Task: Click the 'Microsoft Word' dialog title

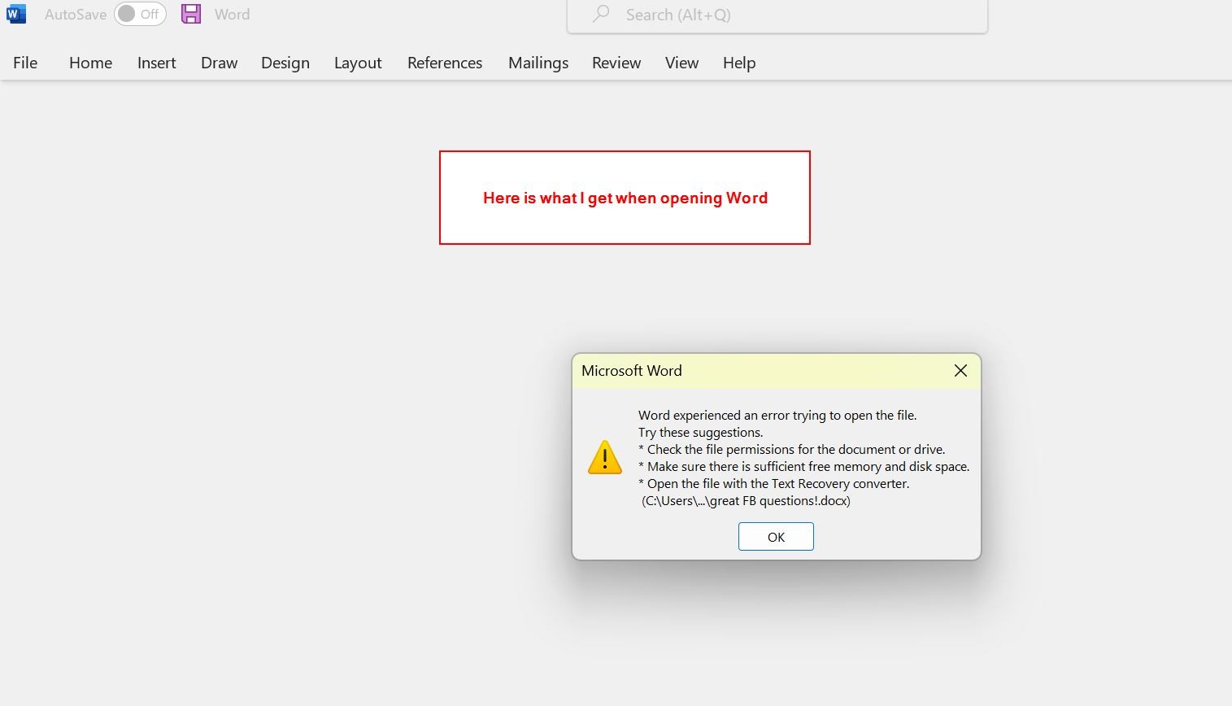Action: coord(632,371)
